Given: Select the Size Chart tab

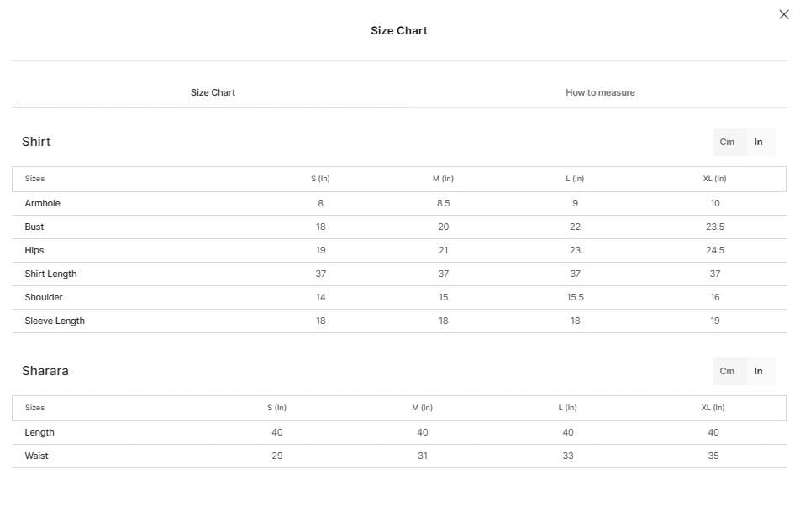Looking at the screenshot, I should [x=213, y=92].
